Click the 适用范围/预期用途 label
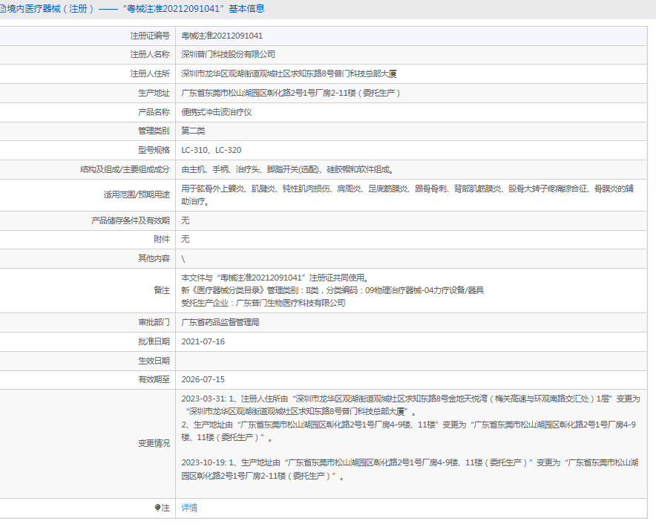Screen dimensions: 656x524 [x=137, y=195]
